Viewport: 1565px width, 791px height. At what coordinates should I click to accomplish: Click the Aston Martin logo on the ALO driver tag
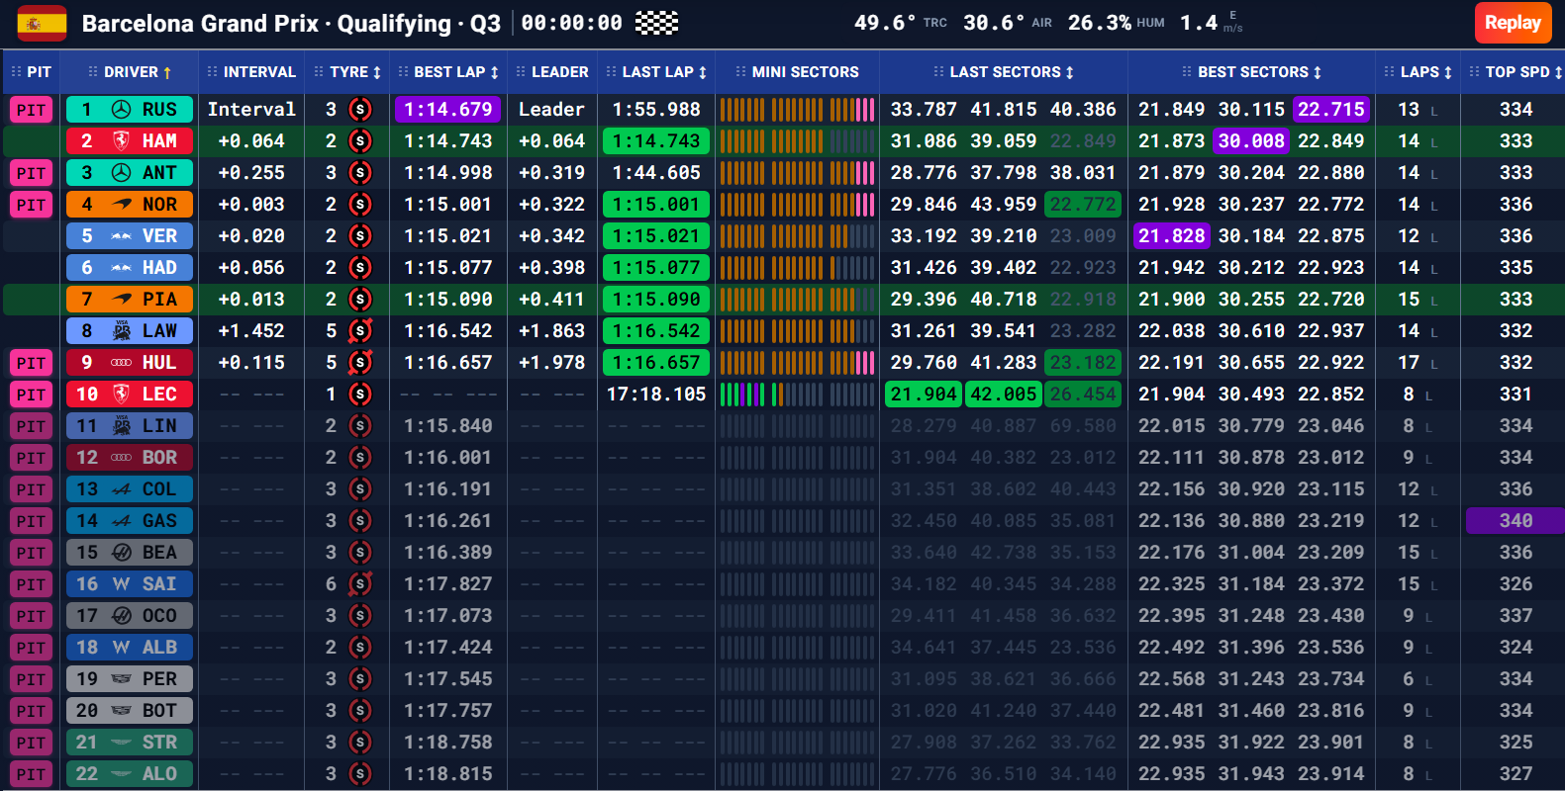[122, 774]
